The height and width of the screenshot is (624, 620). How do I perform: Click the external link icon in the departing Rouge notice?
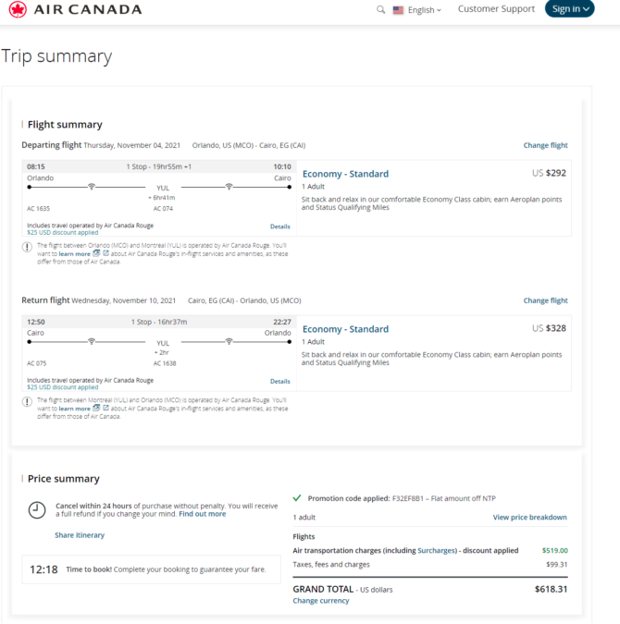(x=105, y=253)
